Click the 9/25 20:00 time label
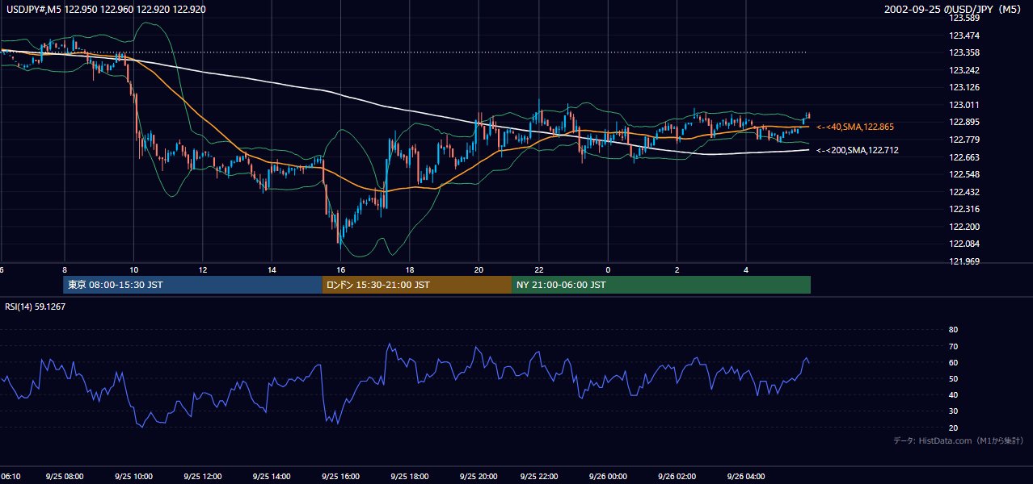This screenshot has width=1033, height=484. point(479,476)
